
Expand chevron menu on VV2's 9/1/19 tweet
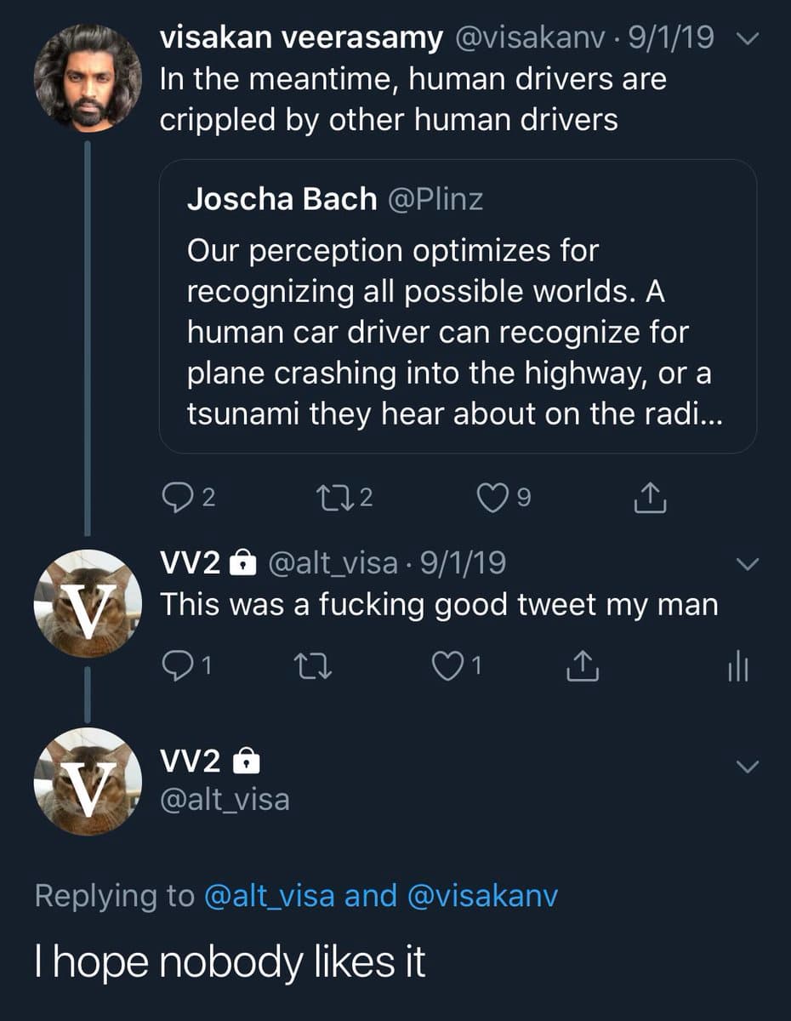click(746, 564)
